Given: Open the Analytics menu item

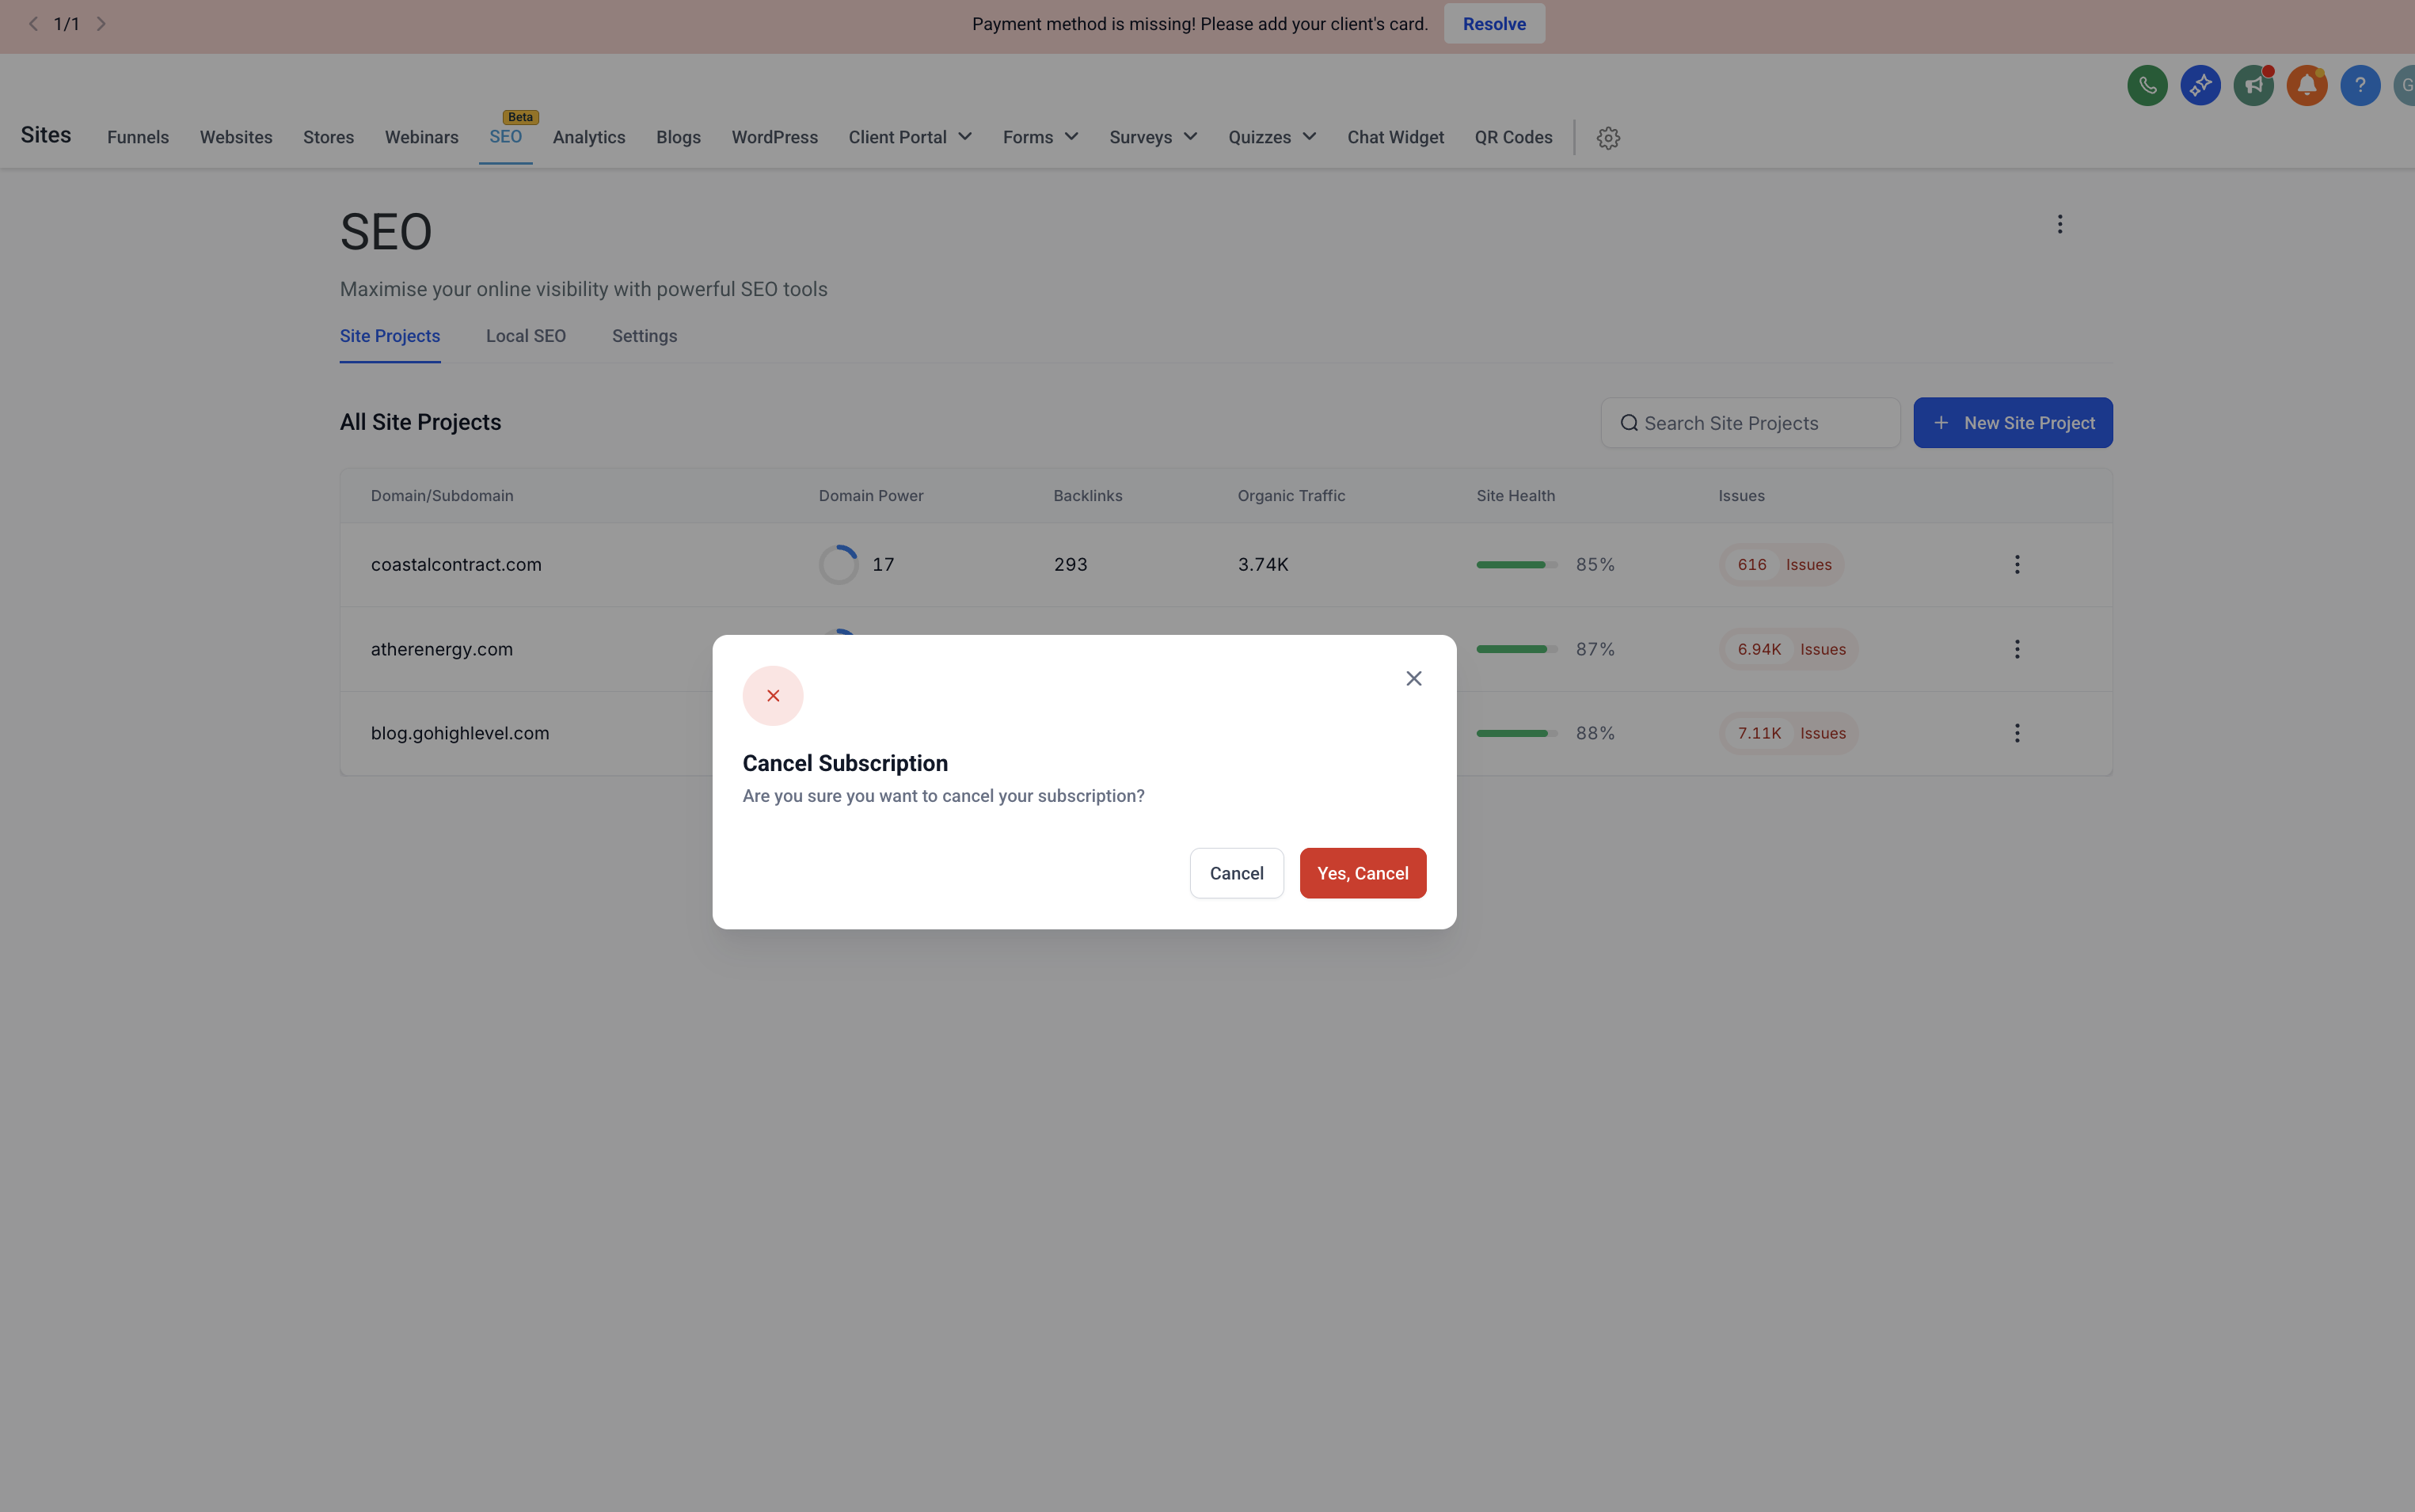Looking at the screenshot, I should click(x=588, y=137).
